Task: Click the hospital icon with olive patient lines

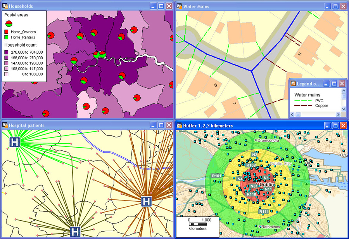Action: pyautogui.click(x=75, y=232)
